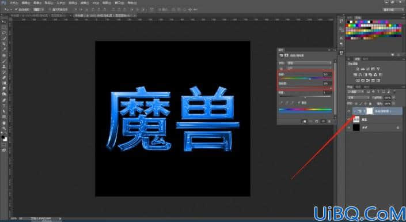Viewport: 406px width, 222px height.
Task: Select the Clone Stamp tool
Action: pyautogui.click(x=4, y=66)
